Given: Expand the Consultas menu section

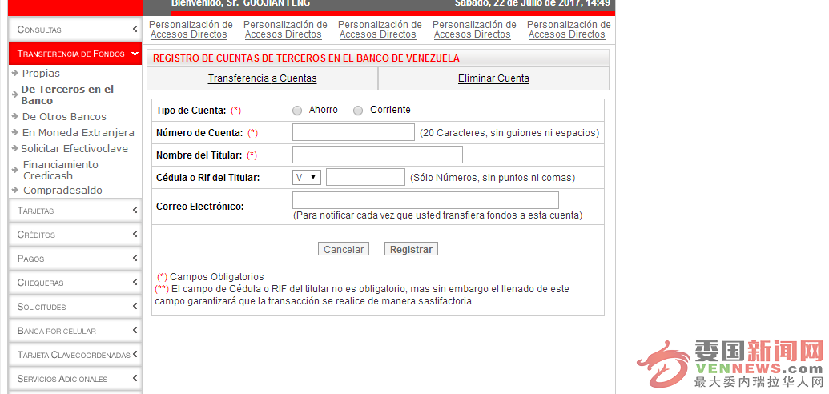Looking at the screenshot, I should (x=75, y=30).
